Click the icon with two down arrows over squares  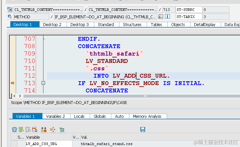[44, 130]
